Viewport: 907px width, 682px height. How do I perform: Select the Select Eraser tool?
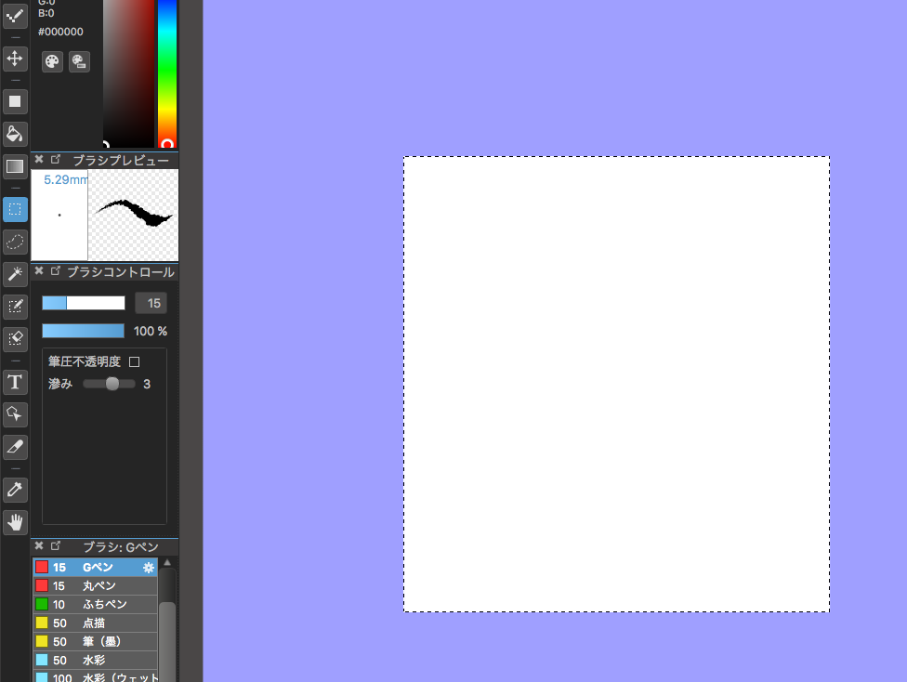tap(15, 338)
